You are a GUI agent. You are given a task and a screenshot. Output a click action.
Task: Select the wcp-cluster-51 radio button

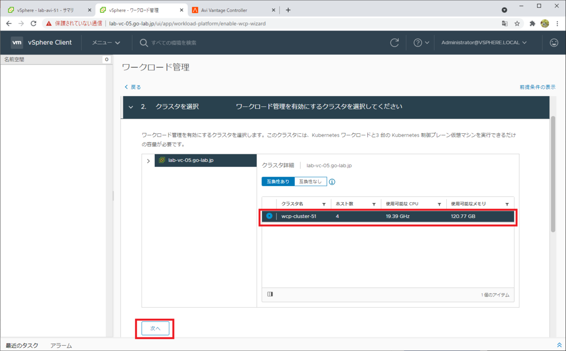[268, 216]
